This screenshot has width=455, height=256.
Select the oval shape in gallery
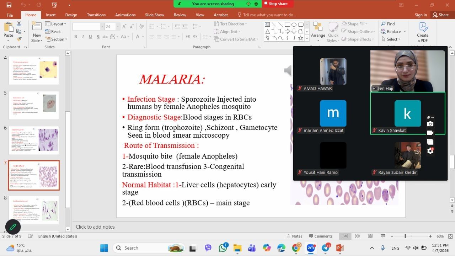[x=294, y=25]
